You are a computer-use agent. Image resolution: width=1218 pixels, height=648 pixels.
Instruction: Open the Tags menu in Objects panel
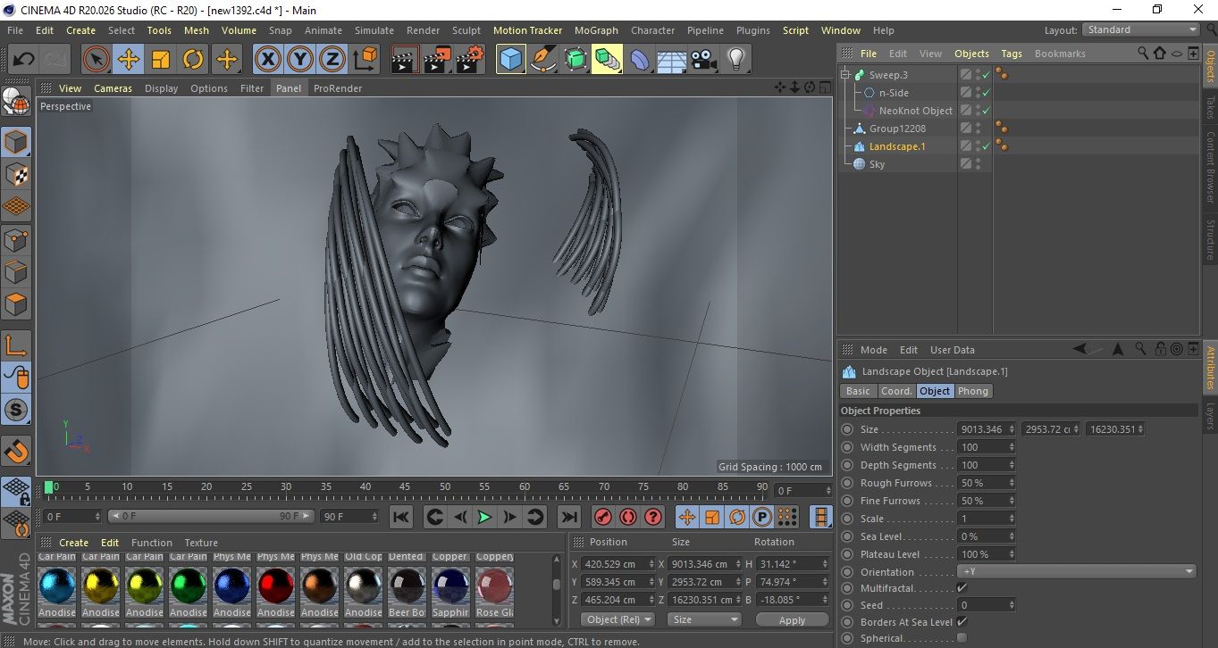(1012, 54)
